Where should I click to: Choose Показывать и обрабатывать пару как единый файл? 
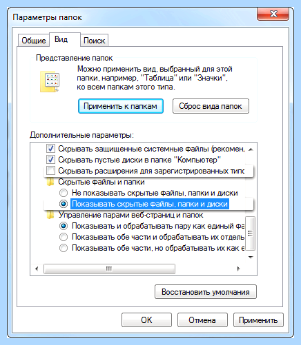pyautogui.click(x=64, y=226)
